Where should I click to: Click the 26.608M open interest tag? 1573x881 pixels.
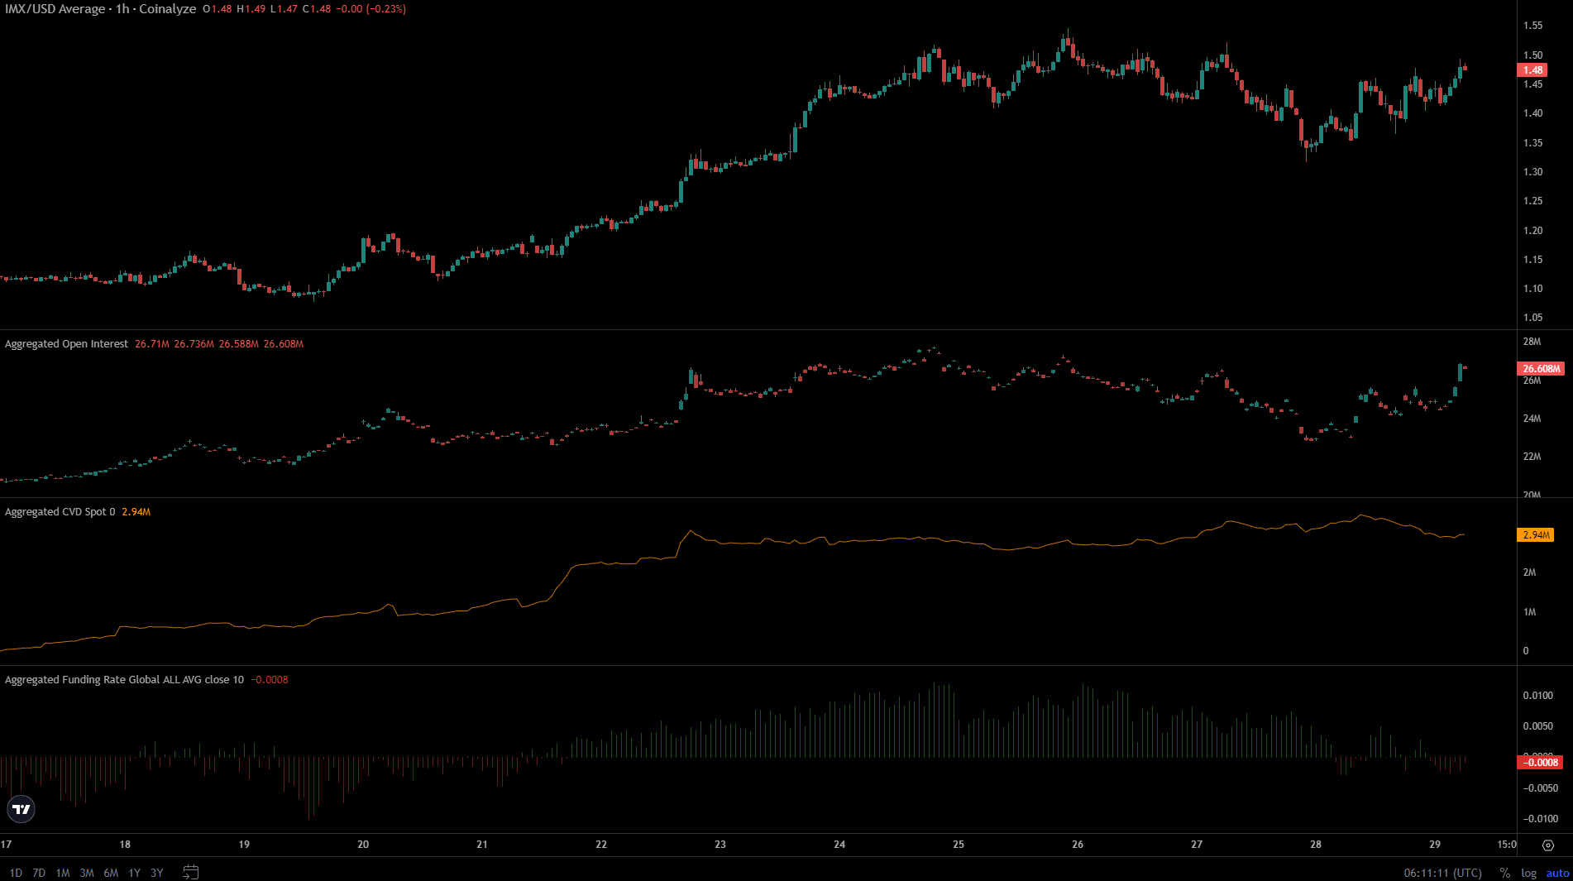point(1541,369)
